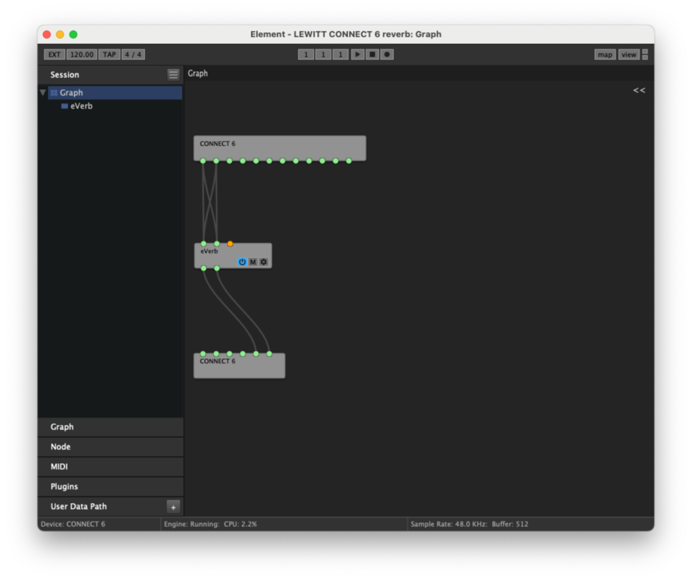Viewport: 691px width, 580px height.
Task: Open the Node panel section
Action: [110, 447]
